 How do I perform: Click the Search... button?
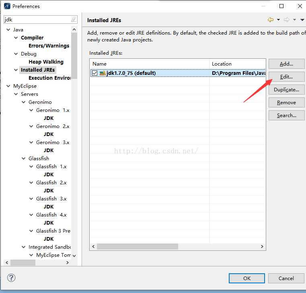click(286, 116)
